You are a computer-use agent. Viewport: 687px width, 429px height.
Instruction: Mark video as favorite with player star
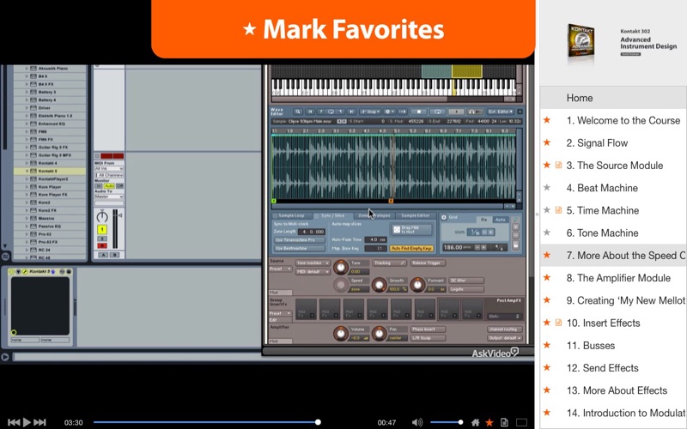point(489,422)
